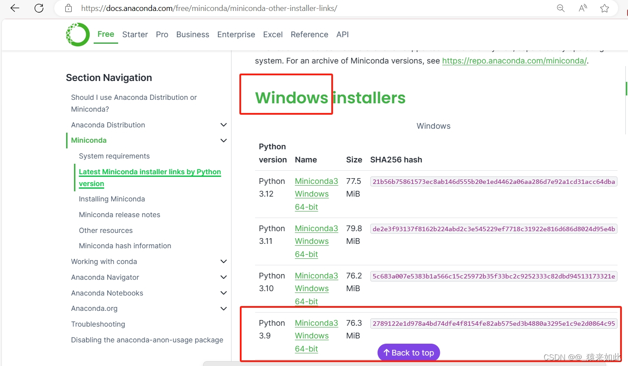This screenshot has width=628, height=366.
Task: Click the 77.5 MiB size cell
Action: pyautogui.click(x=354, y=187)
